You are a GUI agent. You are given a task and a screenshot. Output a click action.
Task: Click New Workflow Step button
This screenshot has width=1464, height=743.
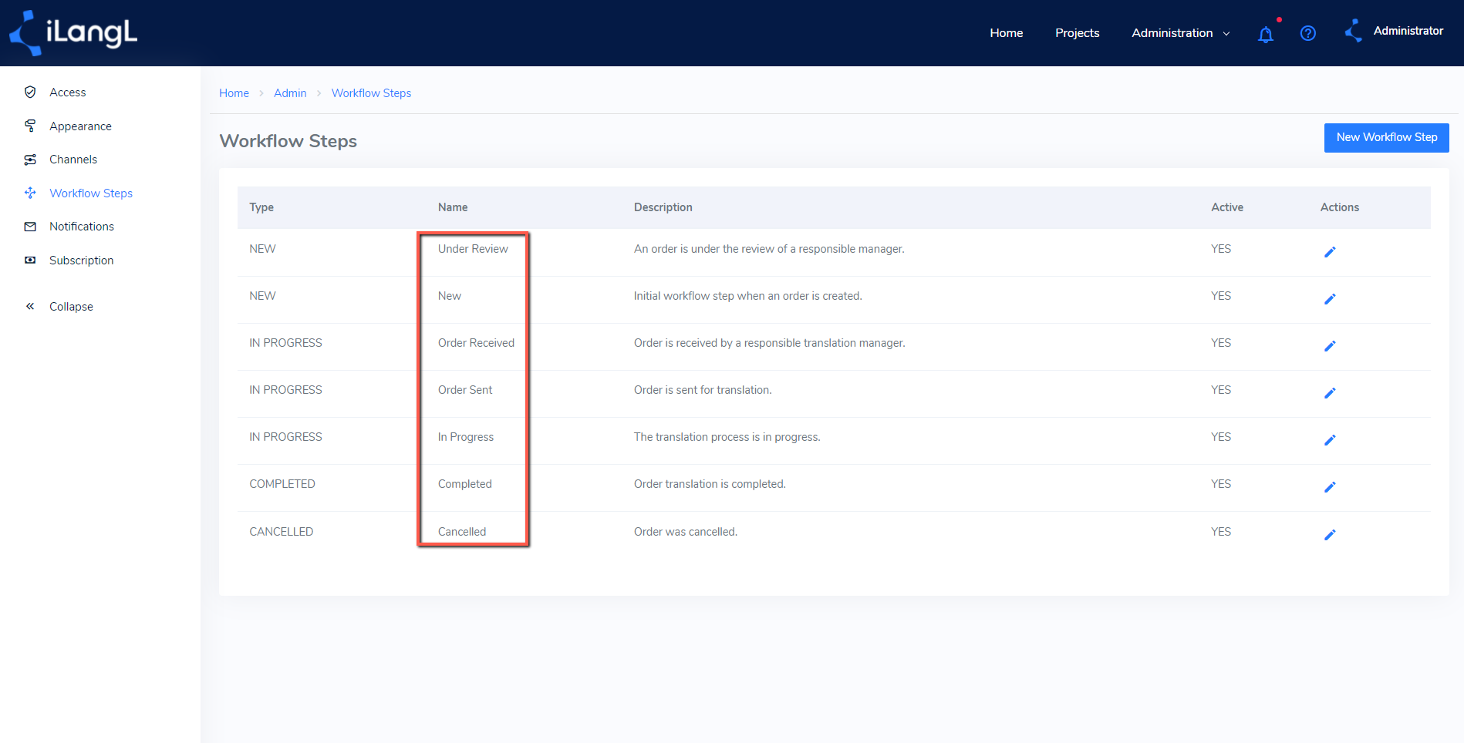(1386, 137)
